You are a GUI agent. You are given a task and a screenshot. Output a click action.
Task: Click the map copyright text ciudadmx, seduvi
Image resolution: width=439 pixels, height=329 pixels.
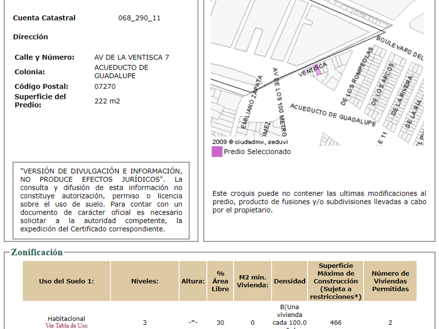click(250, 142)
